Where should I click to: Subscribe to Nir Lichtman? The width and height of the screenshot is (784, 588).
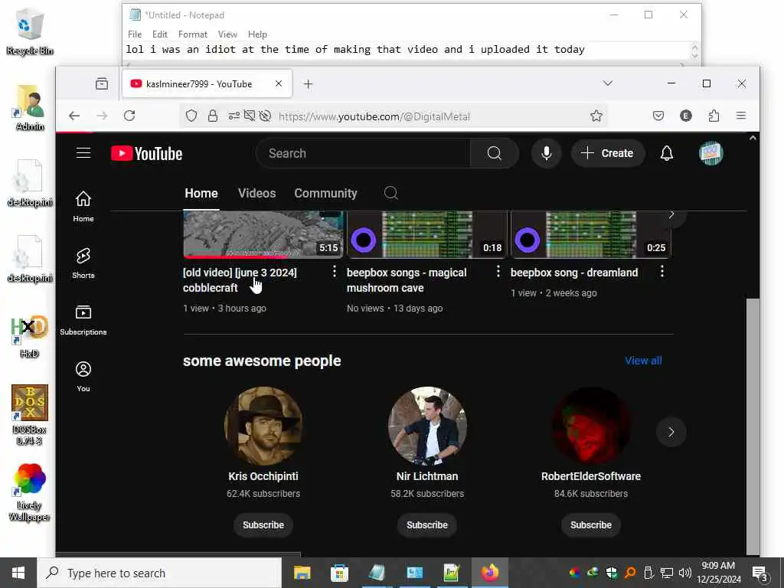(427, 525)
